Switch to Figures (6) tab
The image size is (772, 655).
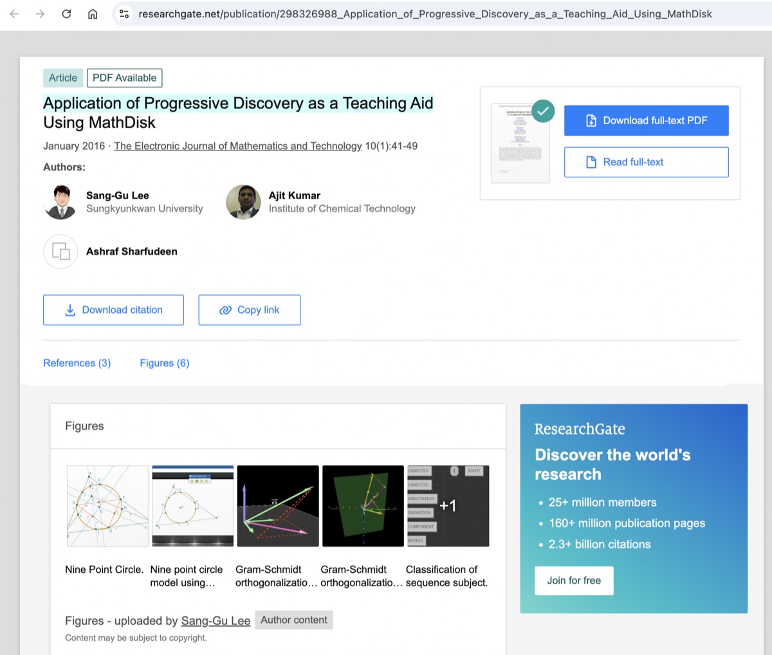click(x=165, y=363)
